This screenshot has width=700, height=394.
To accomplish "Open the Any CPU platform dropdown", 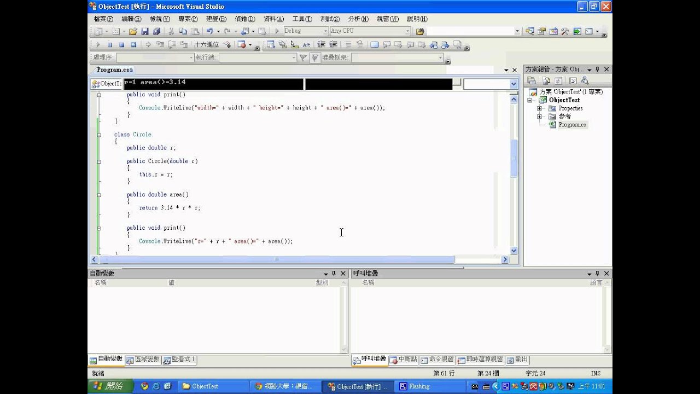I will [x=407, y=31].
